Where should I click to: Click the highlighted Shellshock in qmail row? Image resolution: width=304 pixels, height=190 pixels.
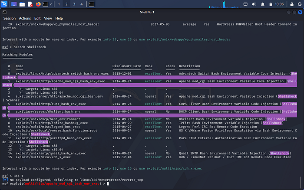(280, 154)
